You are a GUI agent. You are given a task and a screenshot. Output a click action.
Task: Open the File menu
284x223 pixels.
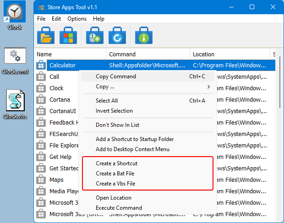click(41, 19)
